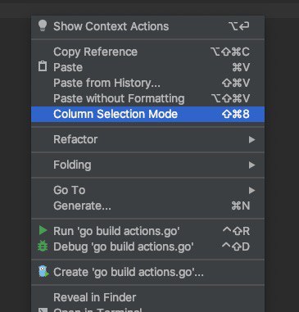Toggle Column Selection Mode
The width and height of the screenshot is (299, 312).
point(147,114)
